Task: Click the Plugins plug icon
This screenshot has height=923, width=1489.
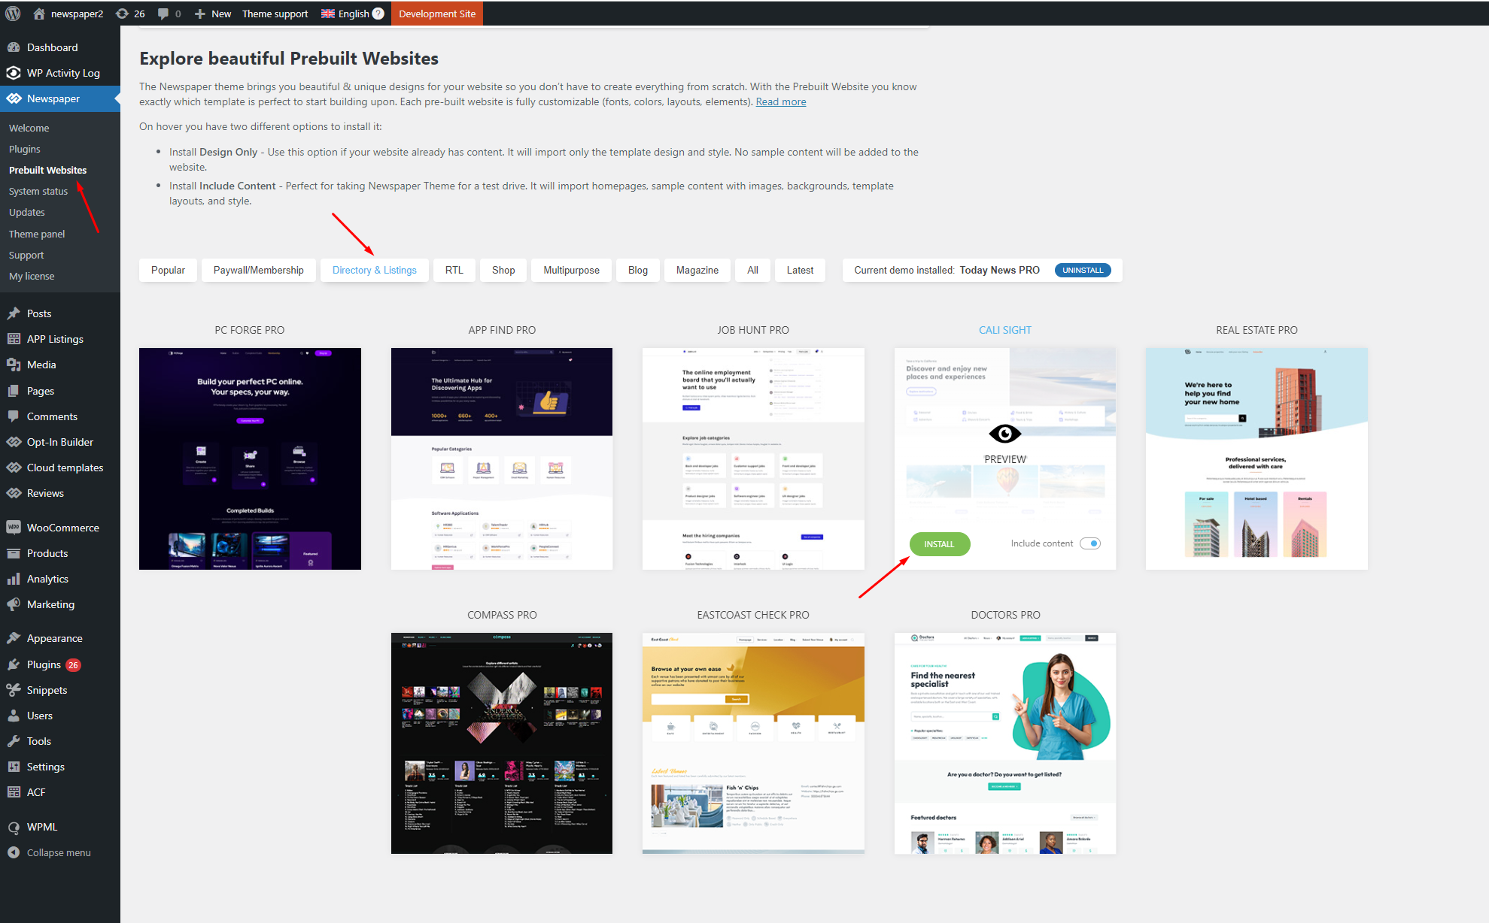Action: tap(14, 664)
